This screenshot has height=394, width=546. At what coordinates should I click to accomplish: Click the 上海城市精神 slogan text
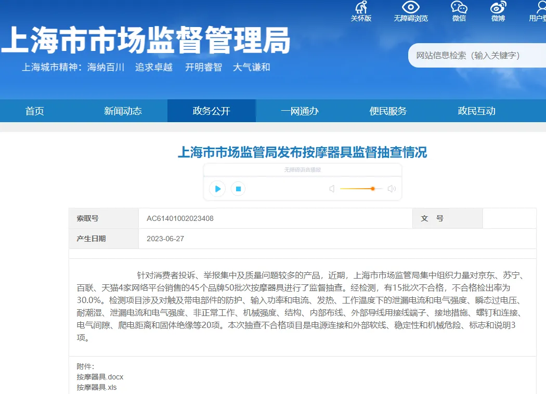(146, 67)
